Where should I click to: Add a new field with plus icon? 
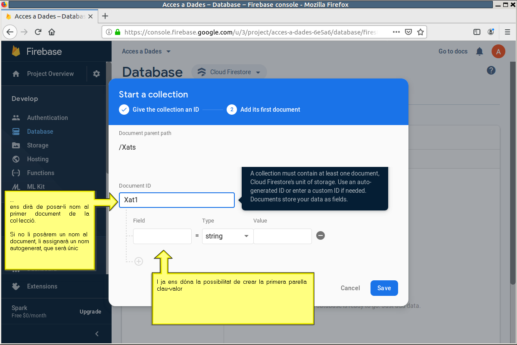139,261
